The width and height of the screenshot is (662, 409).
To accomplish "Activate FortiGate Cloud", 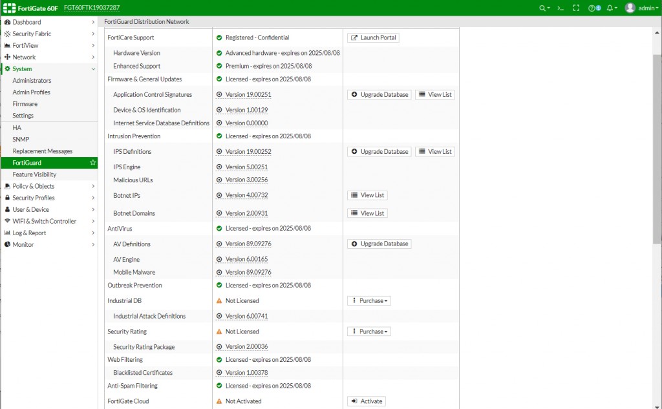I will click(367, 401).
